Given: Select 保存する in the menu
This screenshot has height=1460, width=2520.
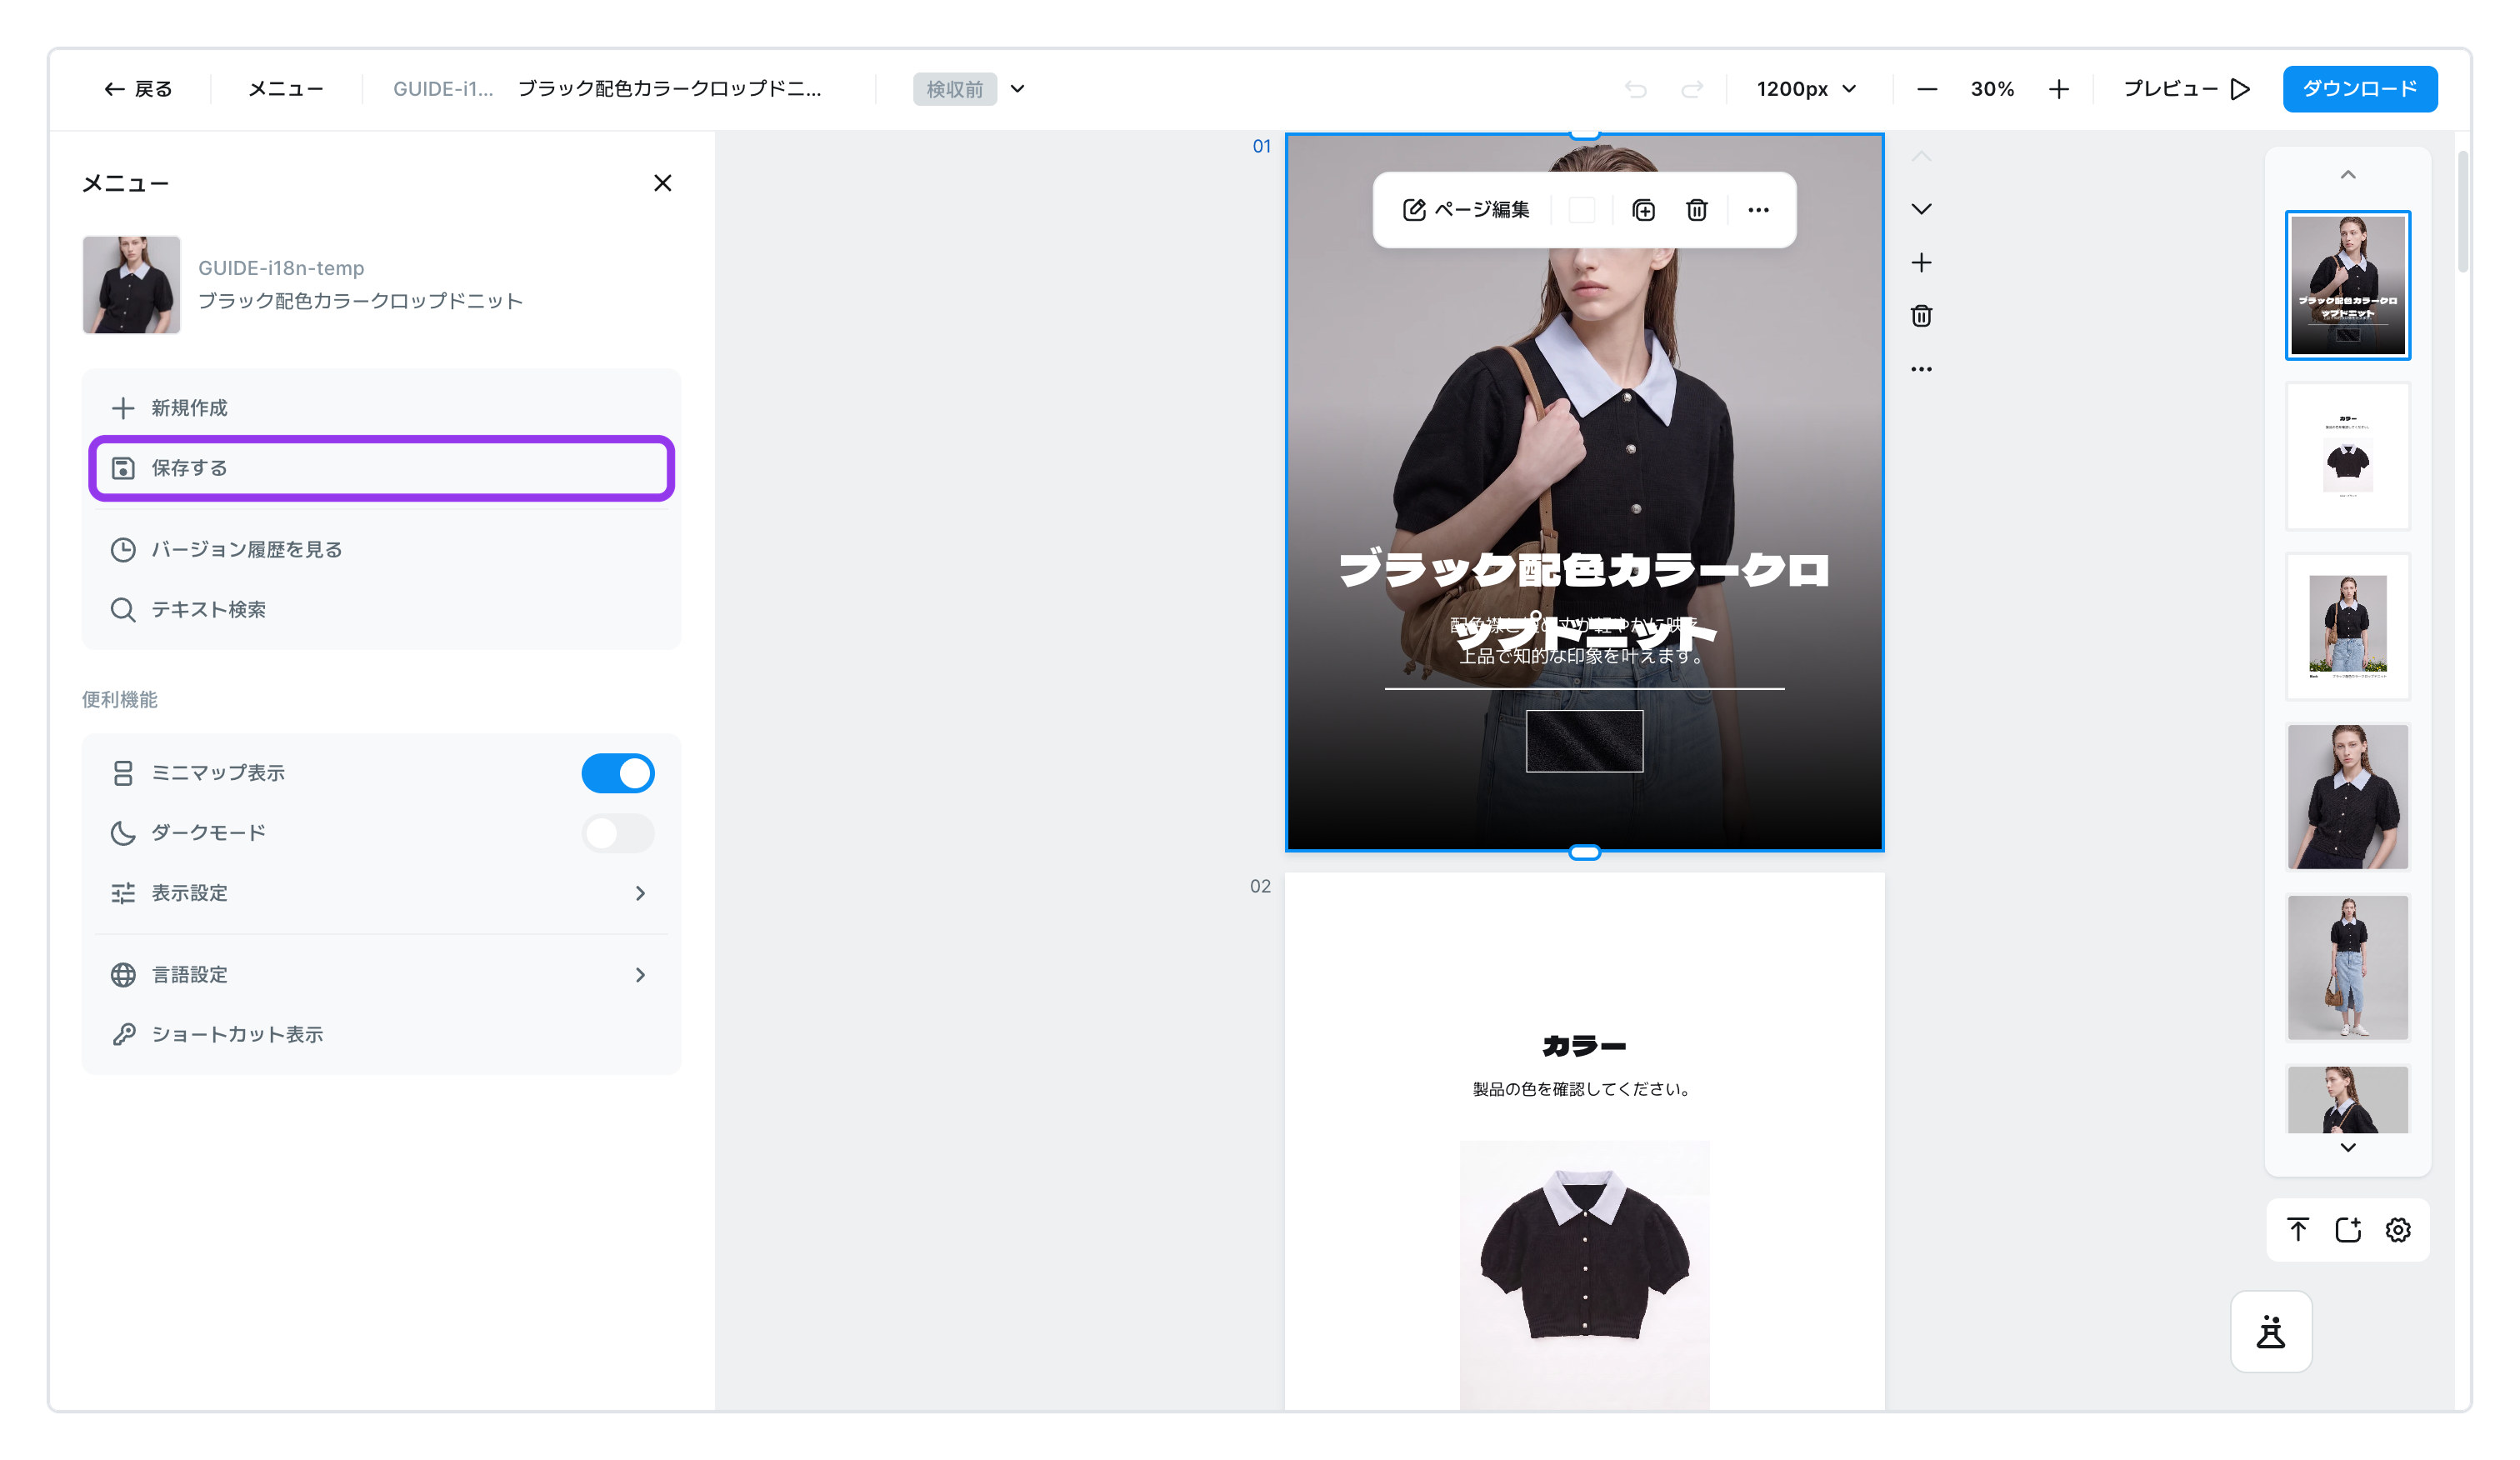Looking at the screenshot, I should 381,468.
